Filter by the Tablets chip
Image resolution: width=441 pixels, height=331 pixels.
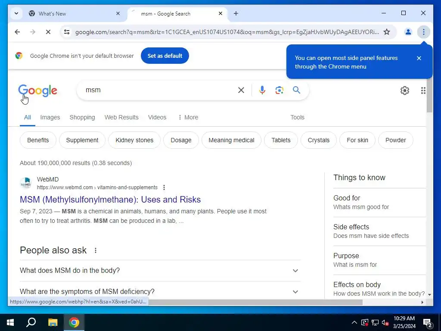(x=281, y=140)
